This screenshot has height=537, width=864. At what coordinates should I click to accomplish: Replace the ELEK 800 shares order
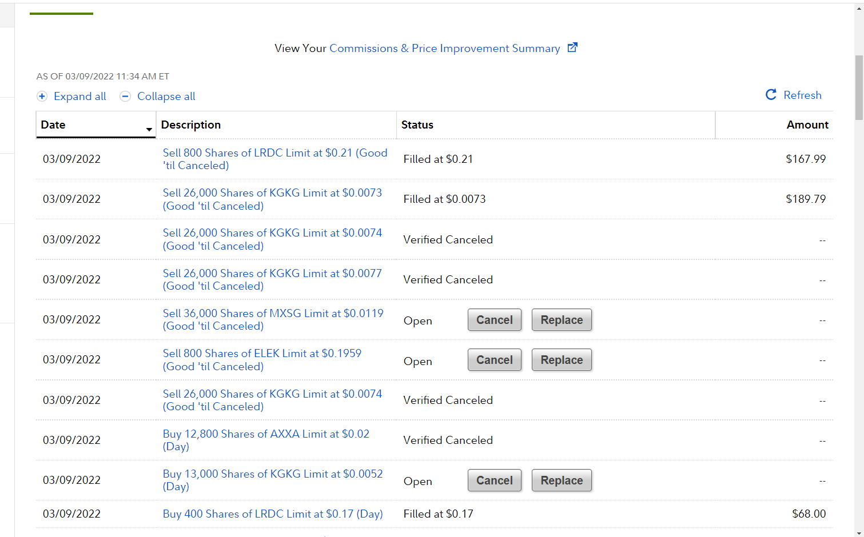[562, 360]
